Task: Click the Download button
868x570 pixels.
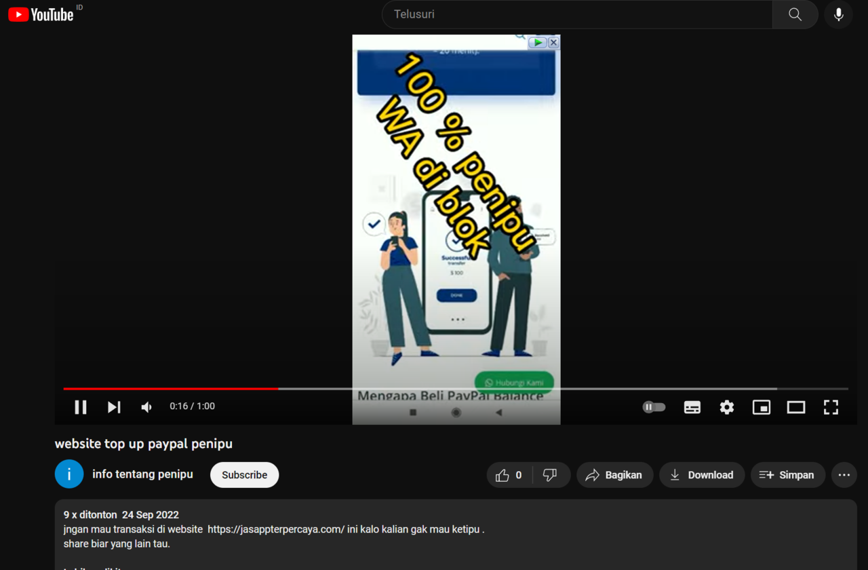Action: pos(702,475)
